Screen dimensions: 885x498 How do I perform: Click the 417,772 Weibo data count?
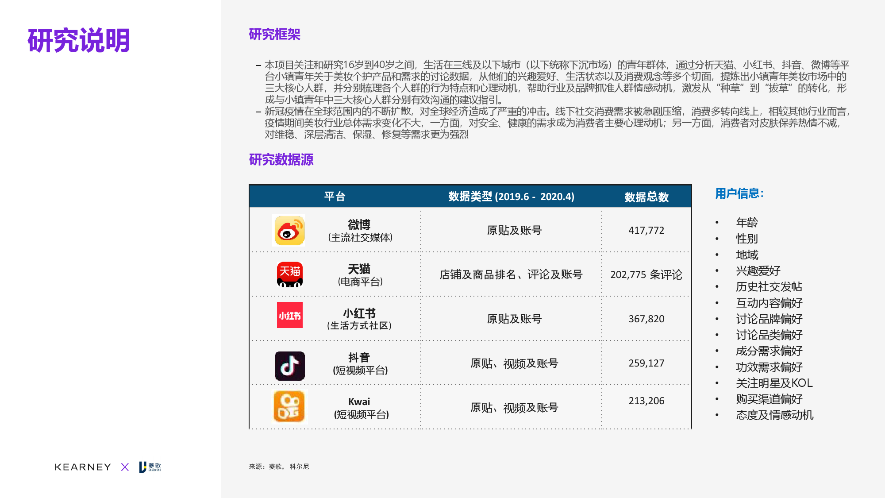(646, 230)
